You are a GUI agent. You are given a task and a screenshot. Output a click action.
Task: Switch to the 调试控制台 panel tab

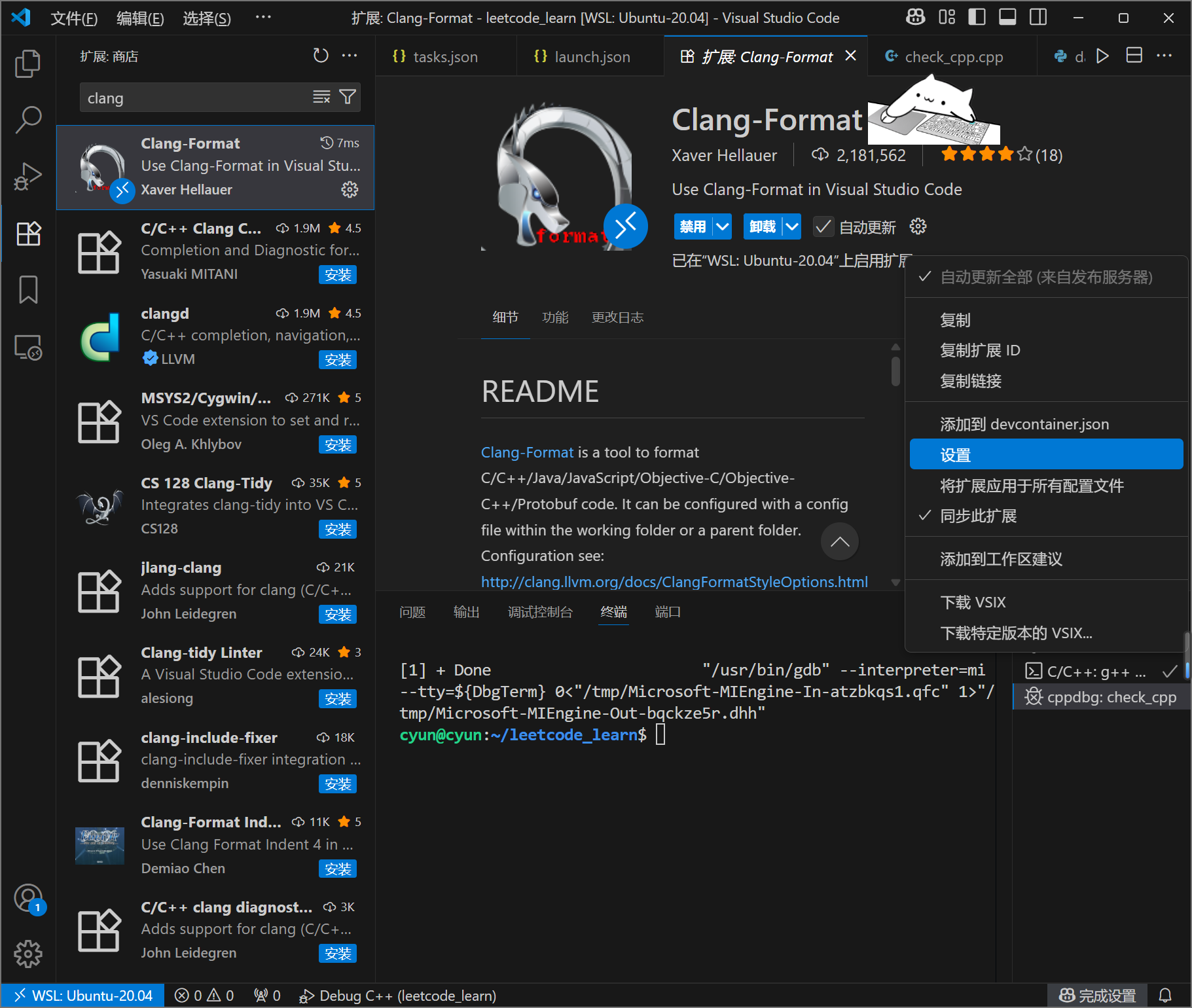pyautogui.click(x=540, y=612)
